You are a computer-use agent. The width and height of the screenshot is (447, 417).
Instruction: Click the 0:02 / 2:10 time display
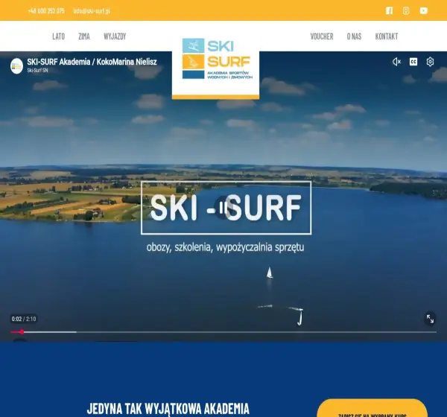[24, 319]
